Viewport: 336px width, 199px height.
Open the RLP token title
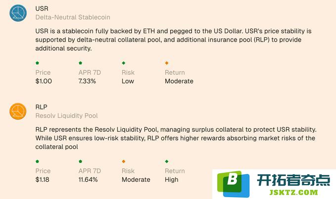tap(42, 107)
